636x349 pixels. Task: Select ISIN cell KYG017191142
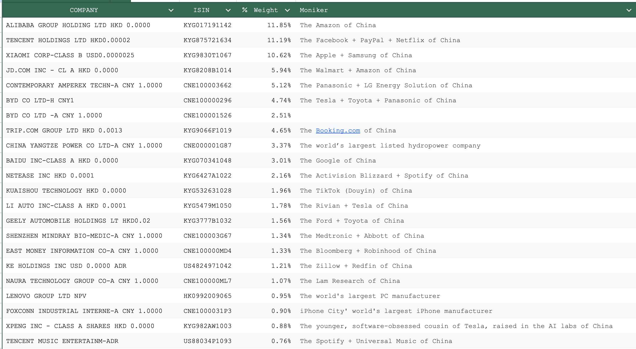tap(207, 25)
